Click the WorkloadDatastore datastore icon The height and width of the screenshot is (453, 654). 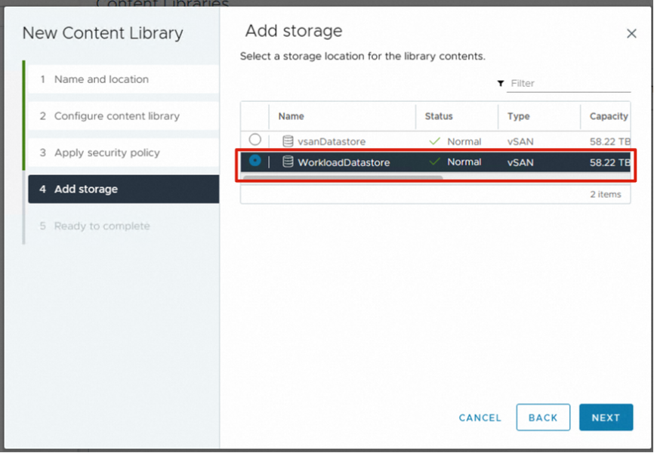287,162
